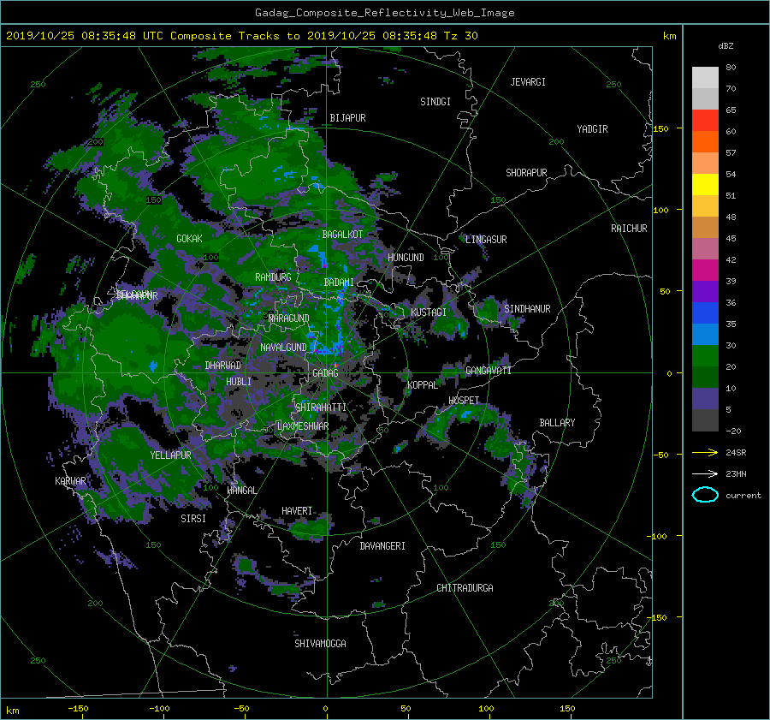Click the GANGAVATI label on the map

489,371
